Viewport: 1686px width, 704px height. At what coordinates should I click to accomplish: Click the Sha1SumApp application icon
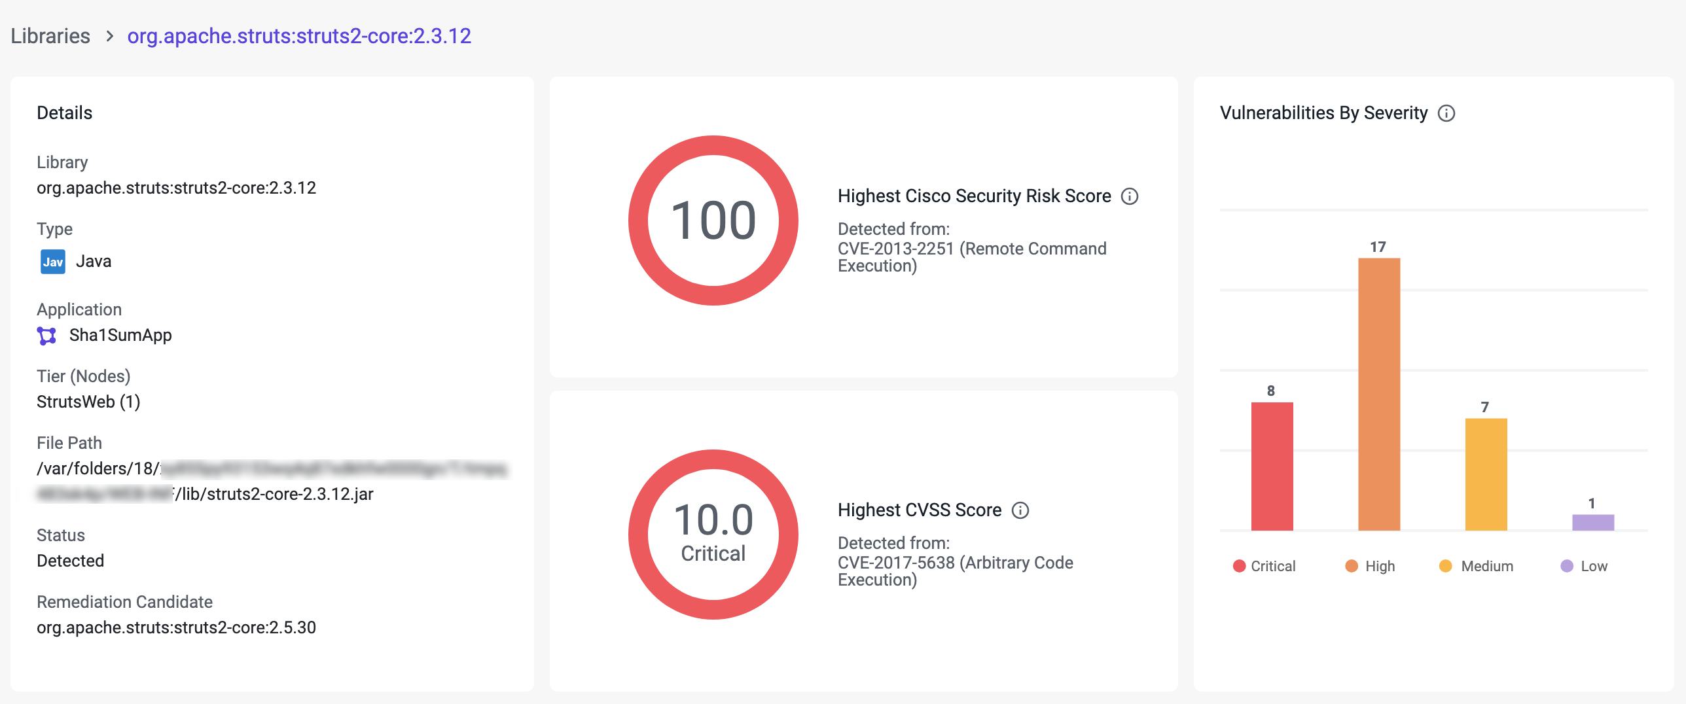[x=46, y=336]
